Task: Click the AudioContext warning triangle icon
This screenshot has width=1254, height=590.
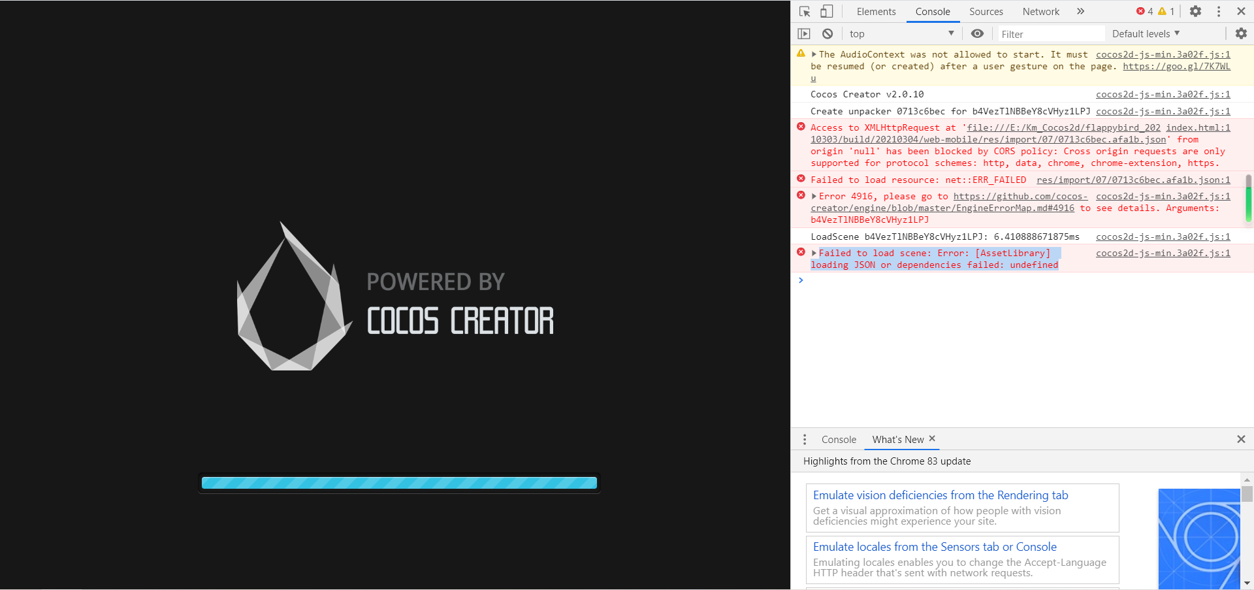Action: click(x=801, y=54)
